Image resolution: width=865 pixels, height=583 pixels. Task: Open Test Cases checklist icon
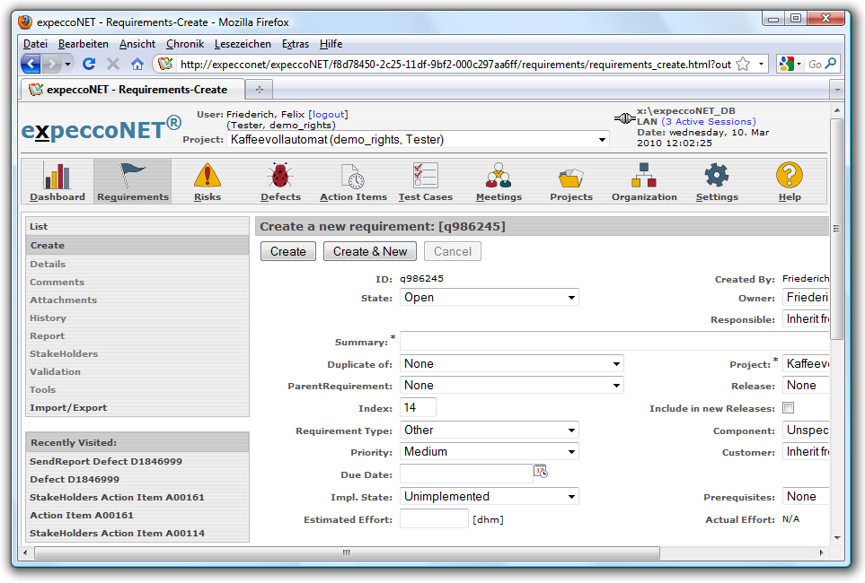click(x=425, y=176)
